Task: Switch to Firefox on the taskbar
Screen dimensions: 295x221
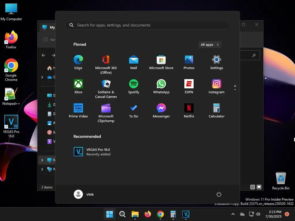Action: (148, 214)
